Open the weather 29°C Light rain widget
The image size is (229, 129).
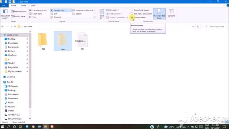[175, 127]
